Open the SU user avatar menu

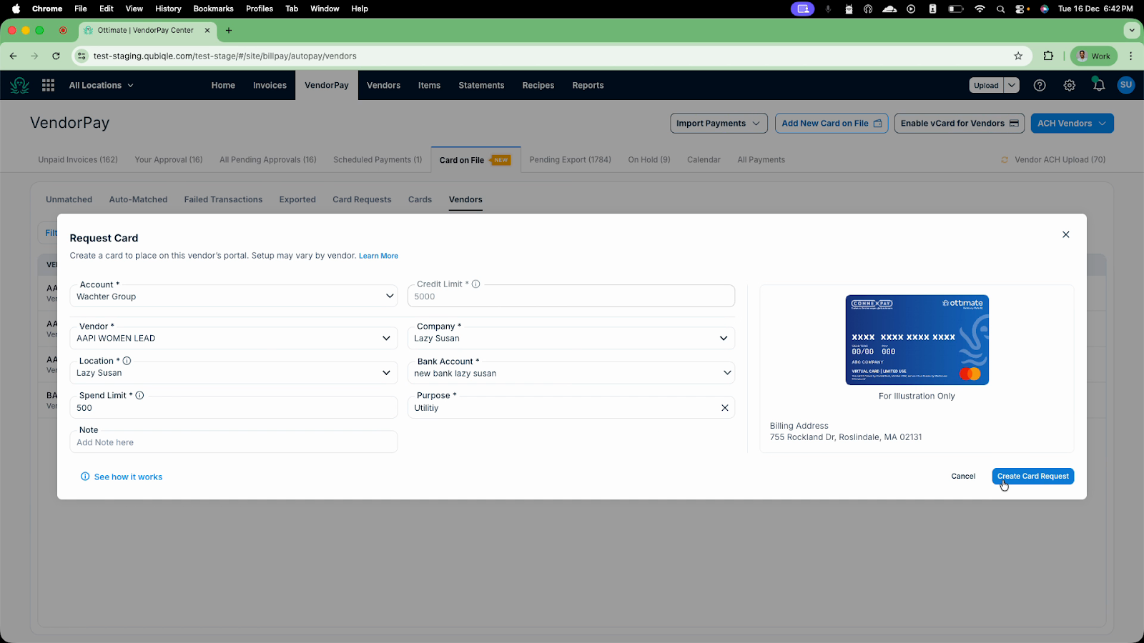[1126, 85]
